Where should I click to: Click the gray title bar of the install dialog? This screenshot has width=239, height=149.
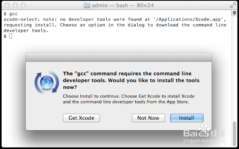(x=119, y=57)
